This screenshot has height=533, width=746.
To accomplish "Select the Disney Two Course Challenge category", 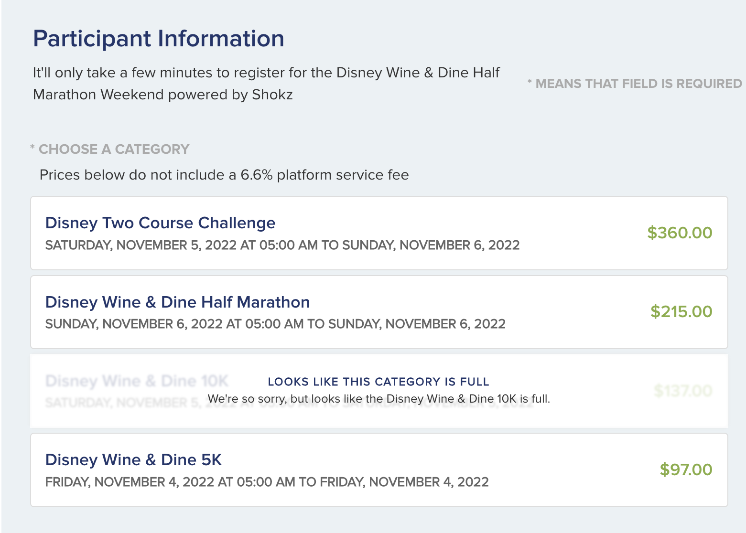I will click(x=160, y=223).
